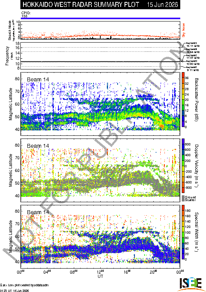This screenshot has width=206, height=292.
Task: Click the ISEE logo
Action: (x=191, y=285)
